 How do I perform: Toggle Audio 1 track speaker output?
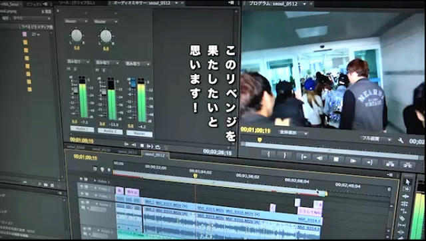click(x=83, y=202)
